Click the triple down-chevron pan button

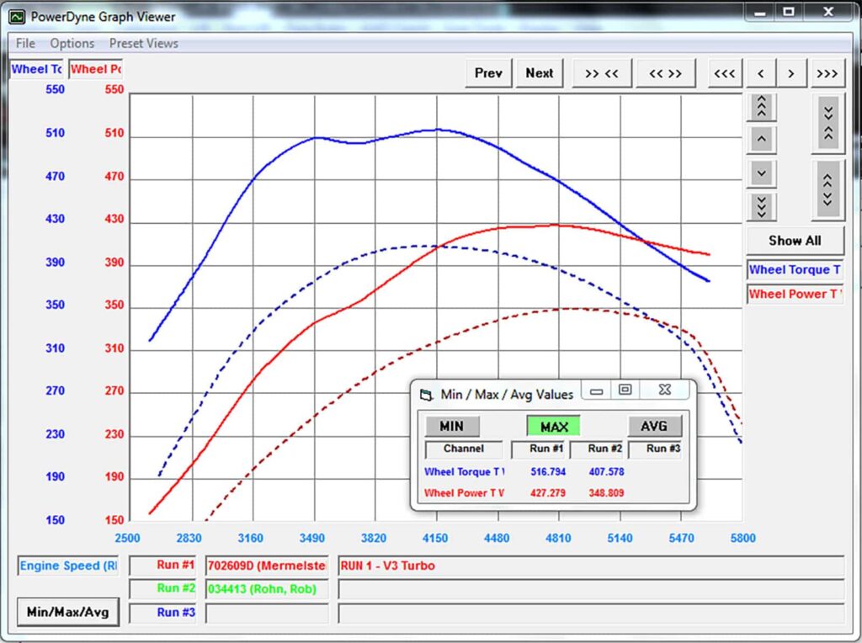(761, 207)
